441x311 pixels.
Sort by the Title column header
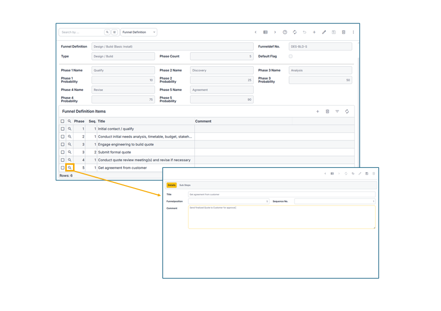tap(101, 121)
